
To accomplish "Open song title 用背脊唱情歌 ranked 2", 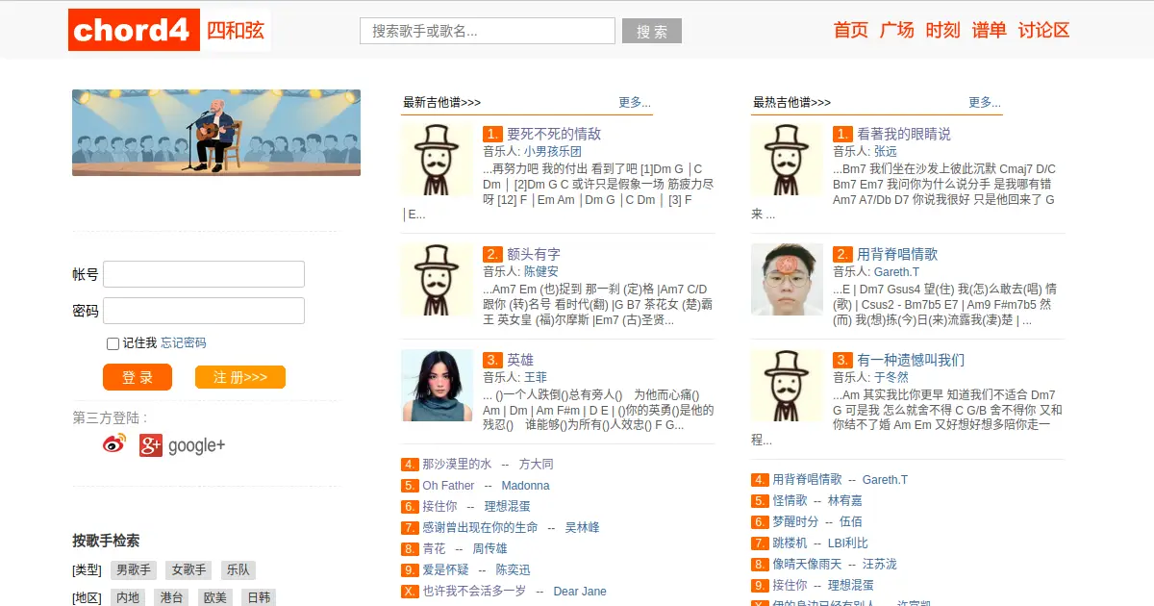I will click(x=897, y=254).
